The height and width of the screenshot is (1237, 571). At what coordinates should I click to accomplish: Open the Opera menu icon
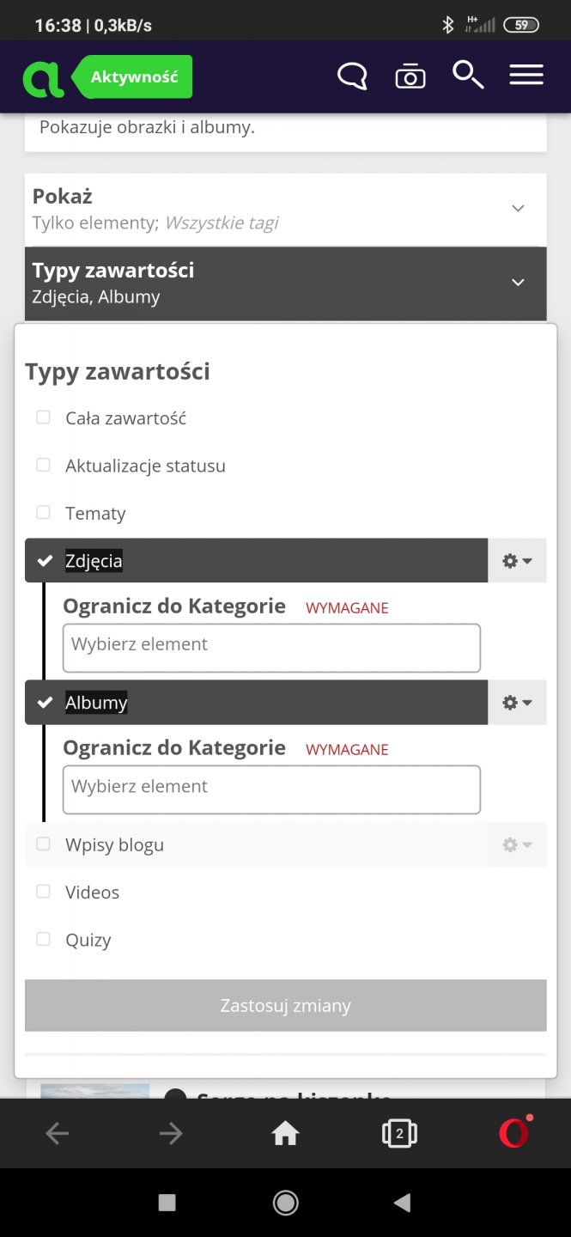coord(514,1133)
